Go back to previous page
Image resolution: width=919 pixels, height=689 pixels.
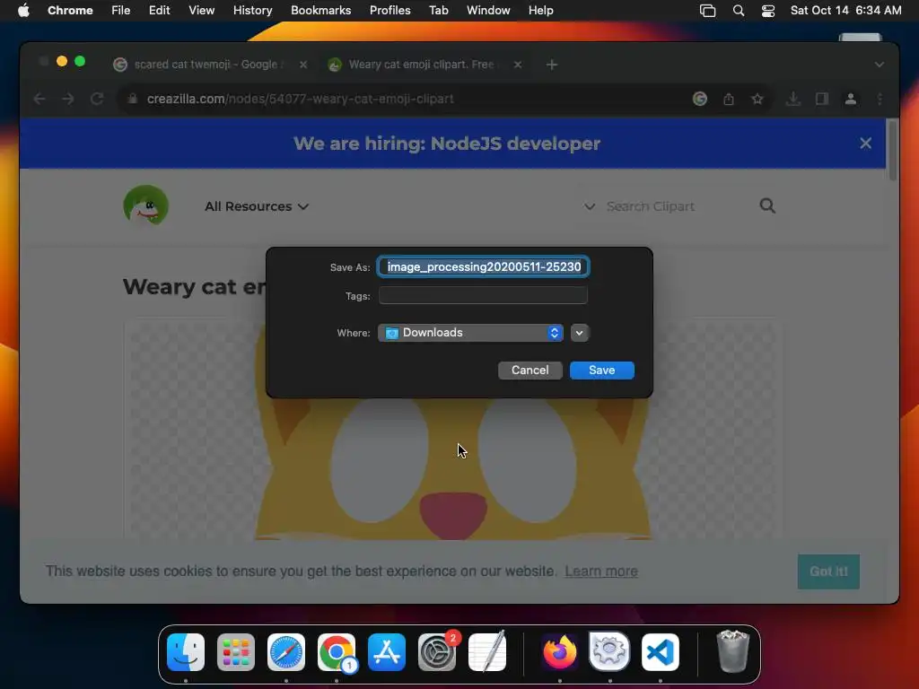tap(39, 99)
